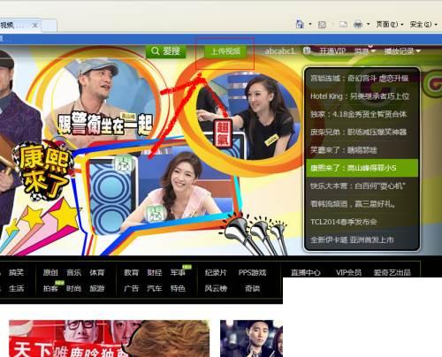The height and width of the screenshot is (357, 442).
Task: Expand the 消息 messages dropdown
Action: click(365, 51)
